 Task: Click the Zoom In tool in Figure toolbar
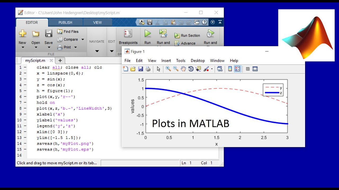pyautogui.click(x=168, y=69)
